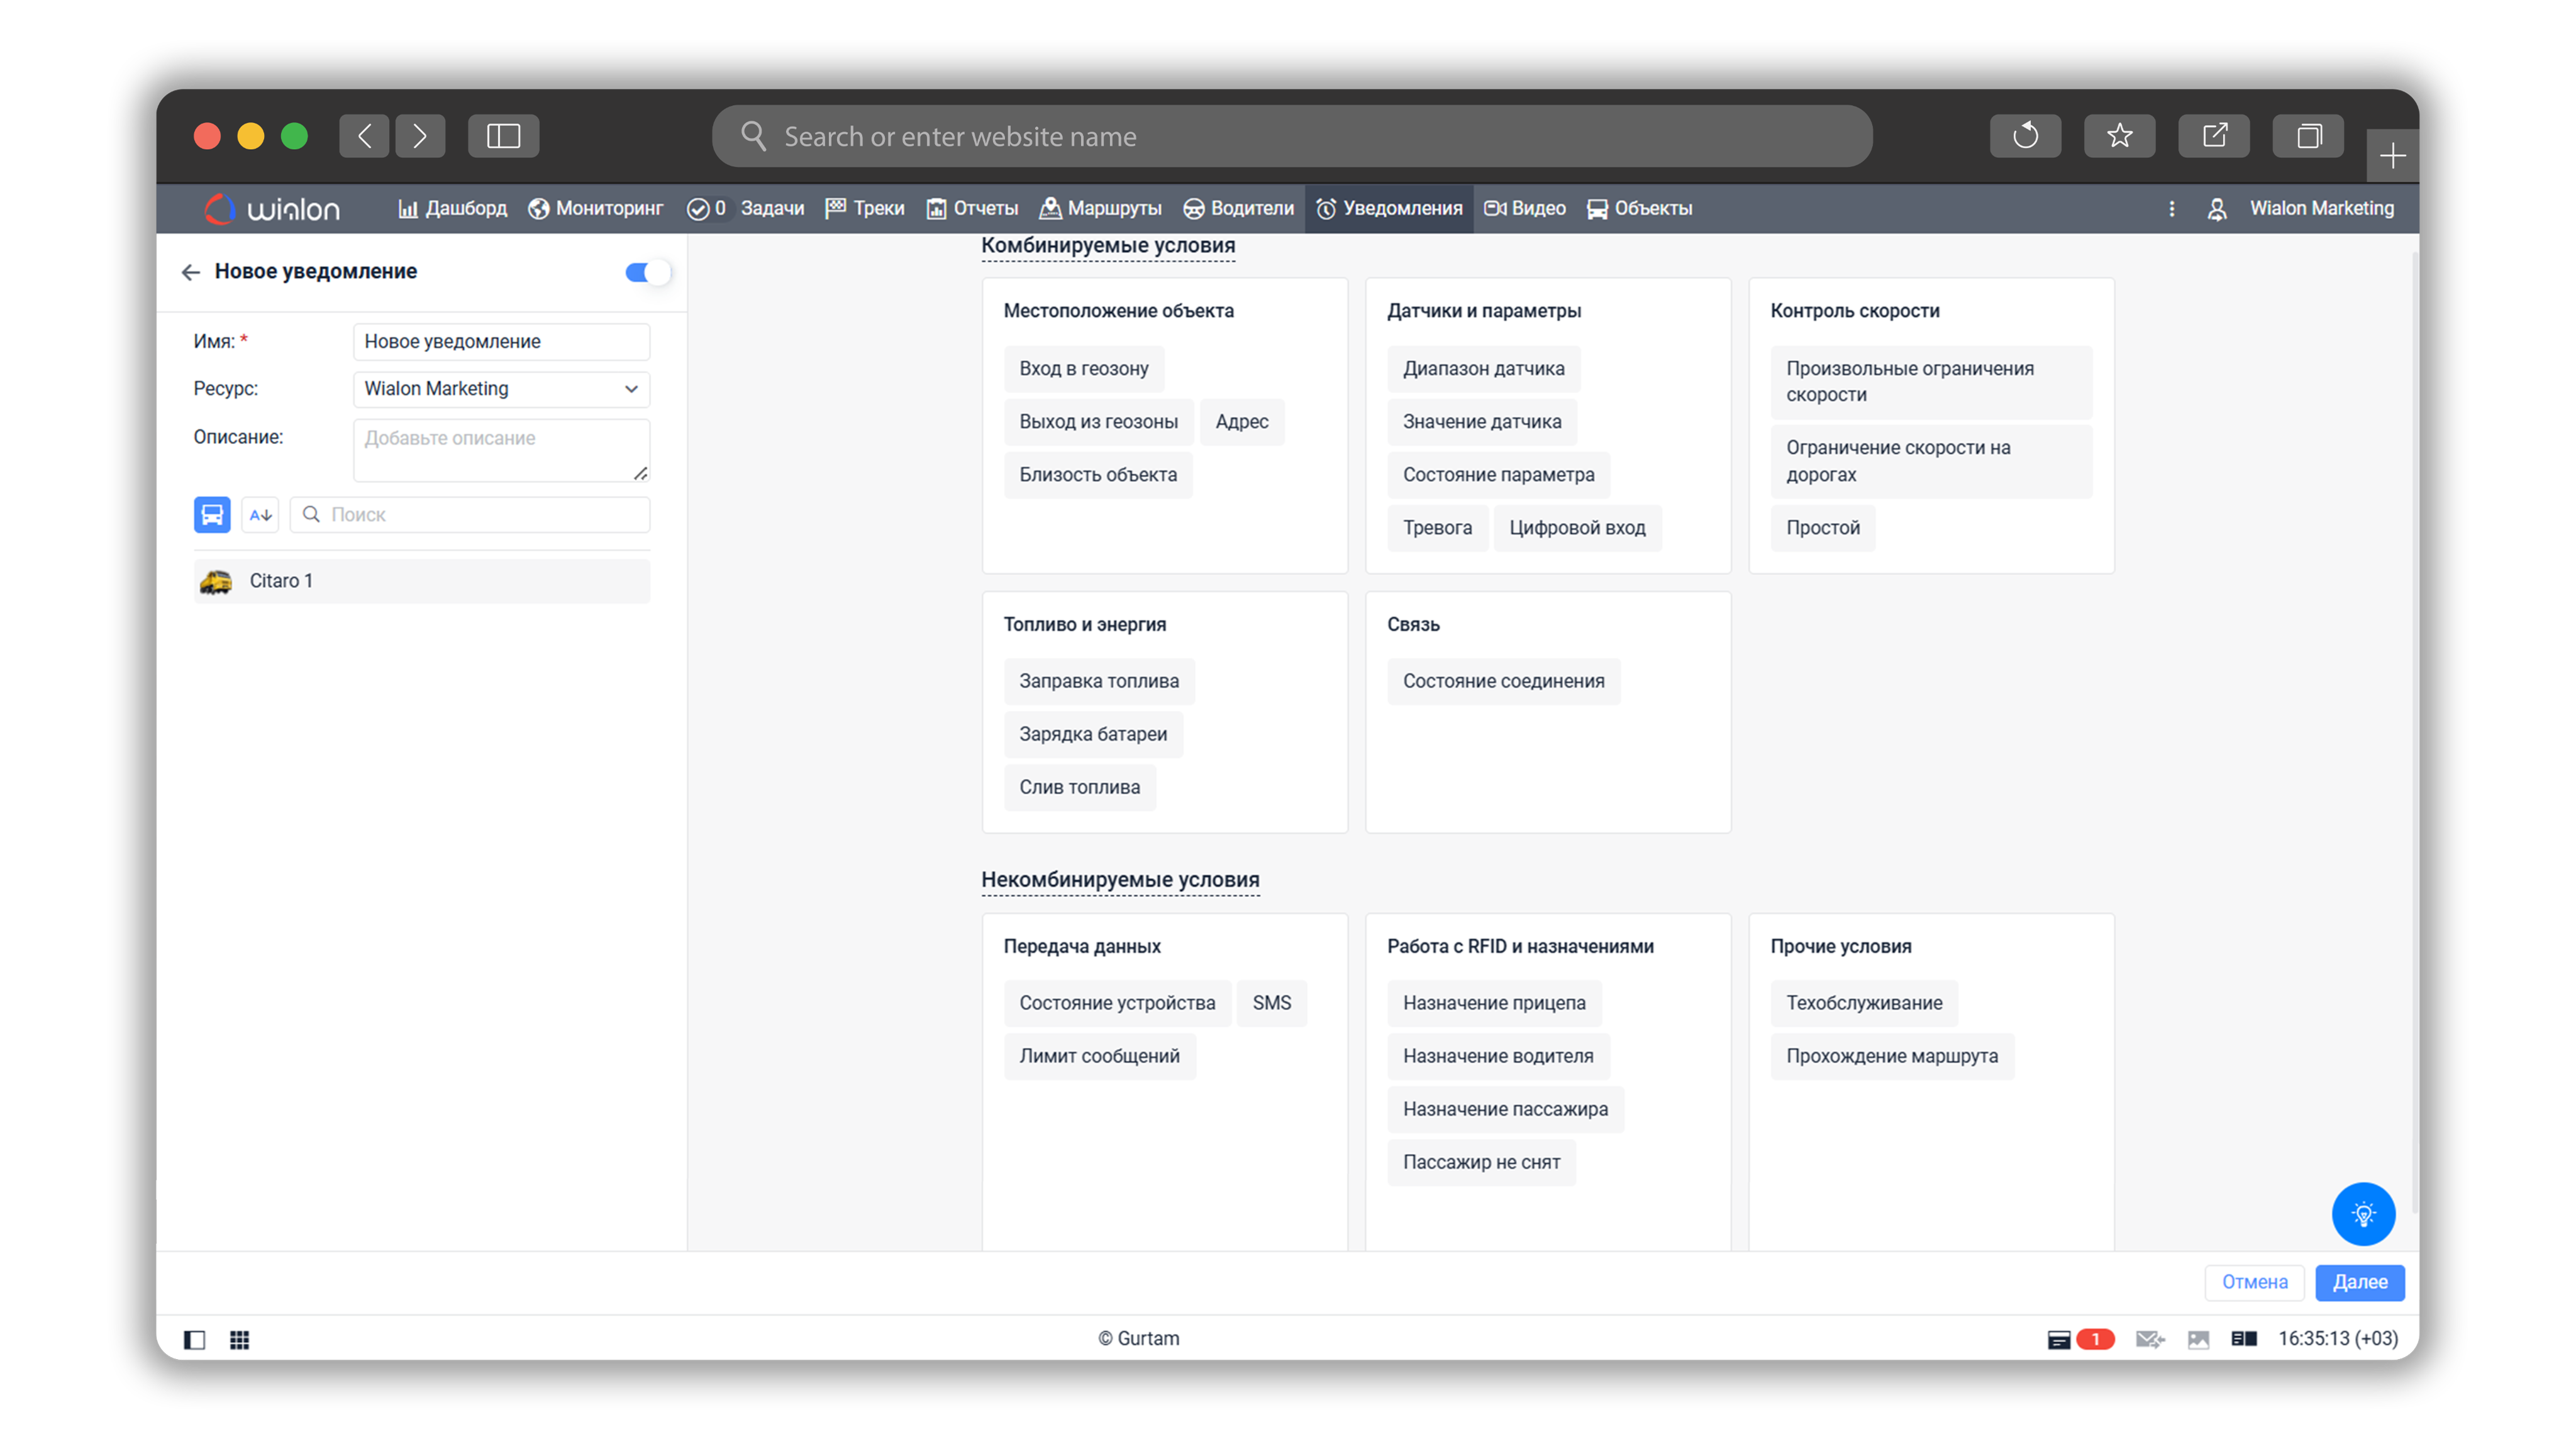
Task: Open the Мониторинг tab
Action: point(596,209)
